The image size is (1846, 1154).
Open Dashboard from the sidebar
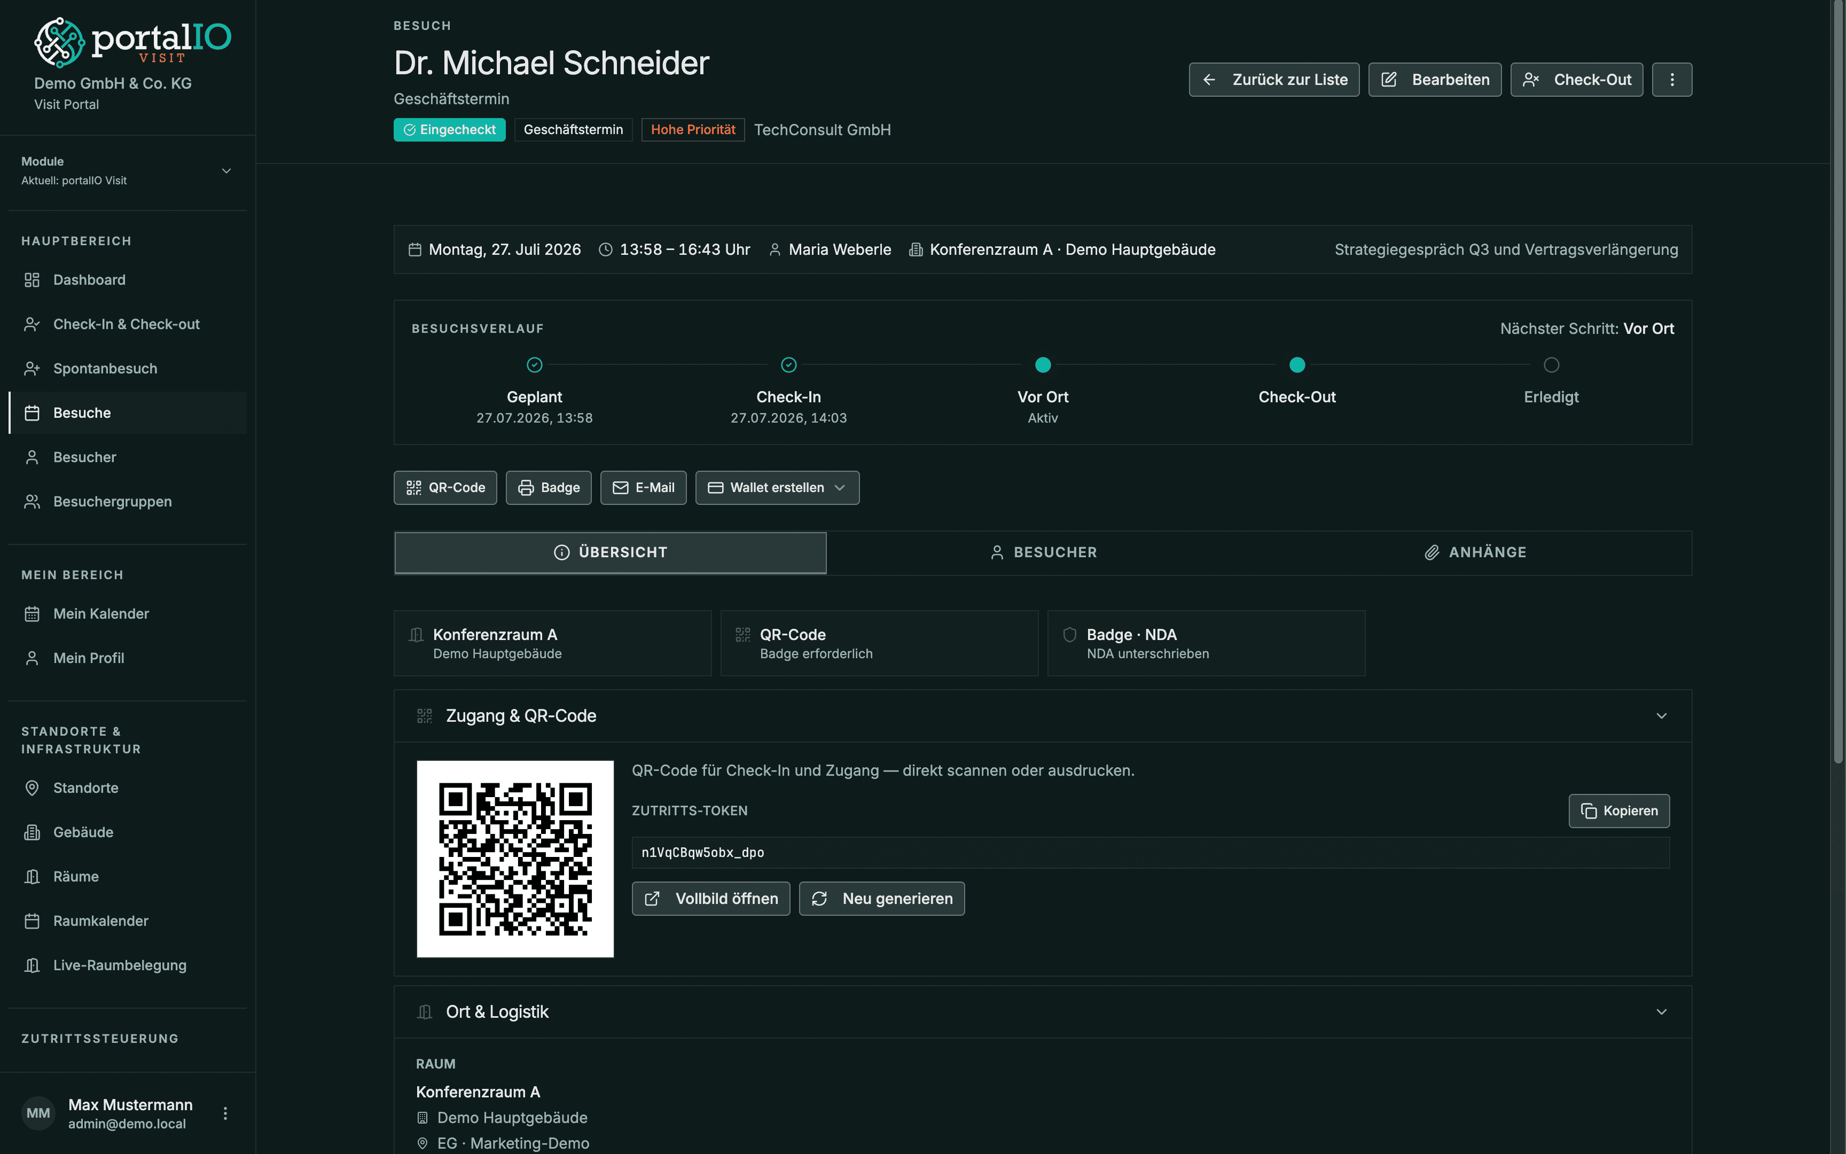coord(127,280)
